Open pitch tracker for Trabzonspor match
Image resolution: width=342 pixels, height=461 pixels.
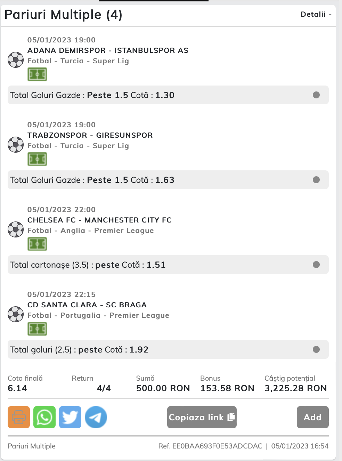tap(37, 159)
